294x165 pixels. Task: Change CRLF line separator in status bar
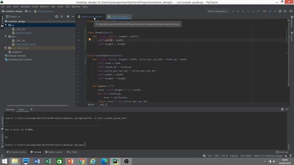(x=216, y=156)
